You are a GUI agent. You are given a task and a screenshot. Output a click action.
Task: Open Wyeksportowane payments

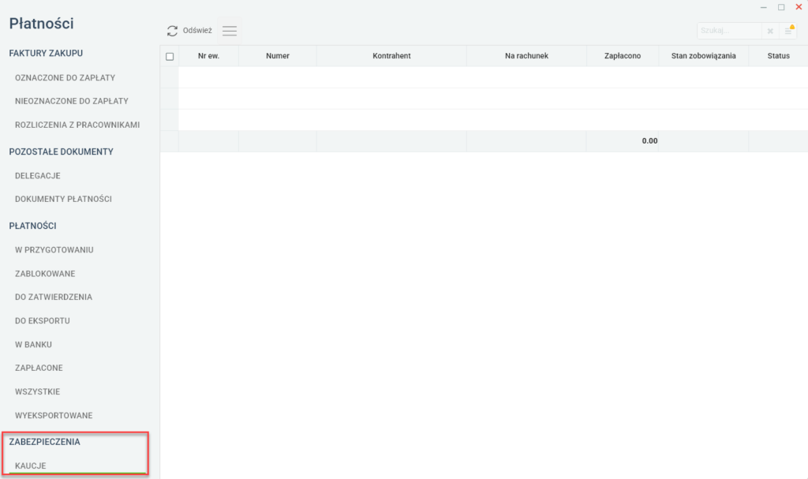click(54, 416)
